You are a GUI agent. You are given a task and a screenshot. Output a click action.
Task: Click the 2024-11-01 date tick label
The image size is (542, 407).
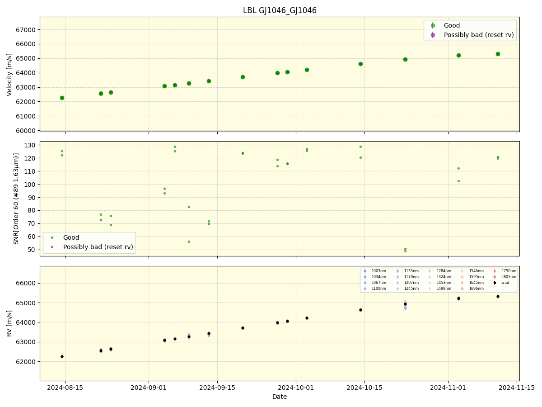pos(448,388)
